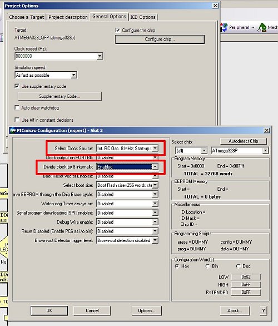The image size is (278, 326).
Task: Click the TOTAL = 0 bytes text
Action: tap(202, 197)
